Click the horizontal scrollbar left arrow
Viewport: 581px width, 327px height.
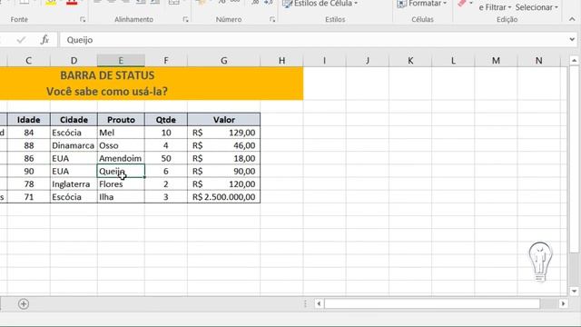pyautogui.click(x=319, y=304)
